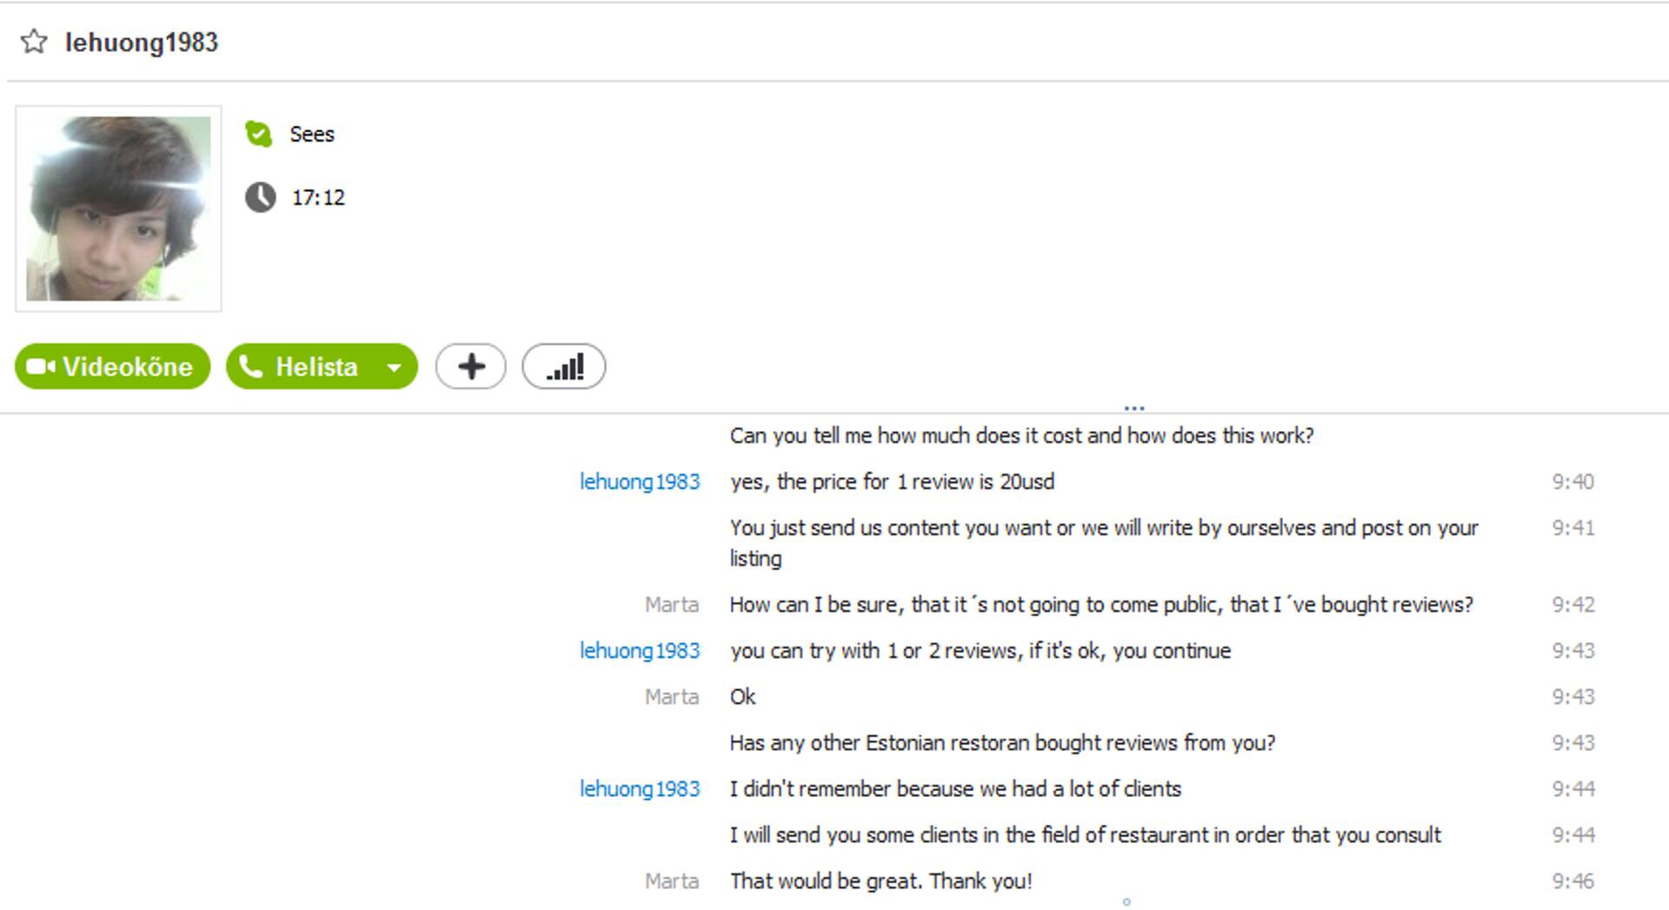1669x910 pixels.
Task: Click the lehuong1983 contact name in the header
Action: pos(142,43)
